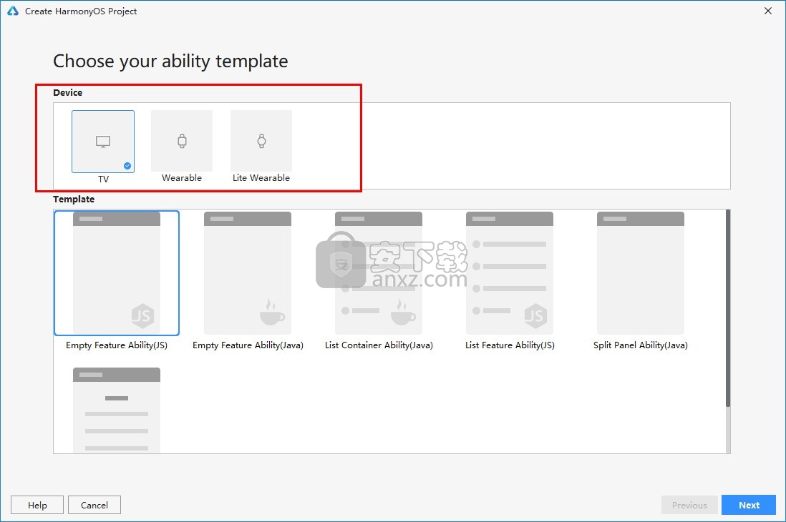
Task: Select the partially visible template in second row
Action: [116, 410]
